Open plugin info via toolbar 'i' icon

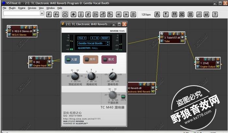[x=81, y=14]
